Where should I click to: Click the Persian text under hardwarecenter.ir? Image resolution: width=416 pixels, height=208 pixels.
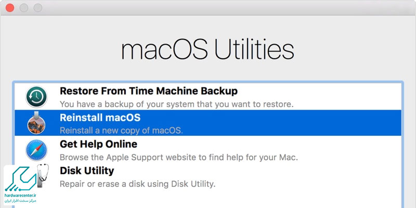(x=20, y=201)
